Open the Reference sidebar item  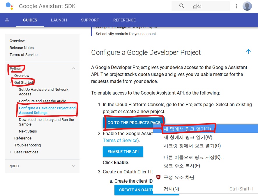tap(23, 138)
